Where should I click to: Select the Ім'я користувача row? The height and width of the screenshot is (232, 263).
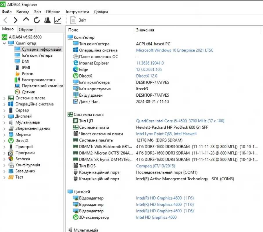(110, 89)
